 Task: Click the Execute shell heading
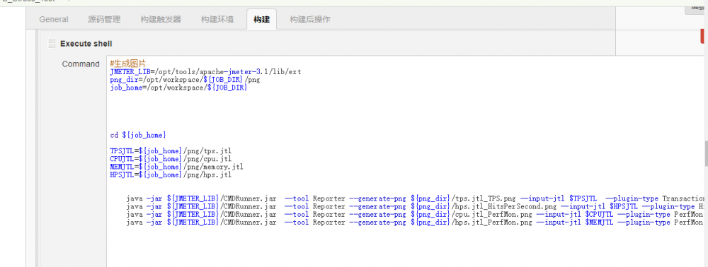tap(86, 44)
